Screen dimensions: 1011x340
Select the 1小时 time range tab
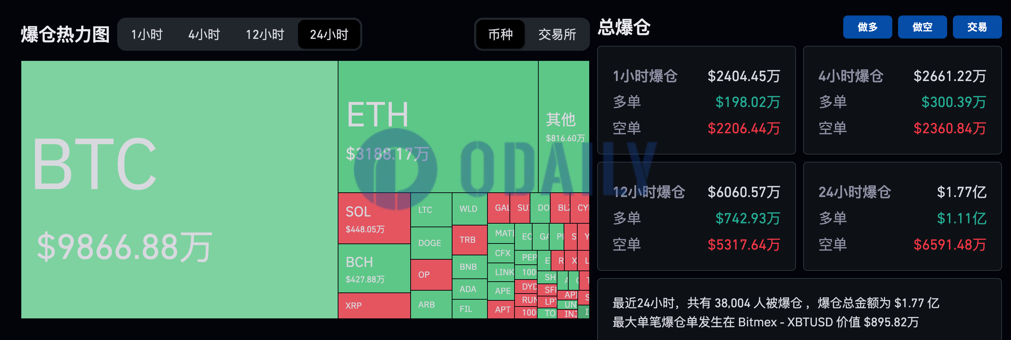coord(147,35)
